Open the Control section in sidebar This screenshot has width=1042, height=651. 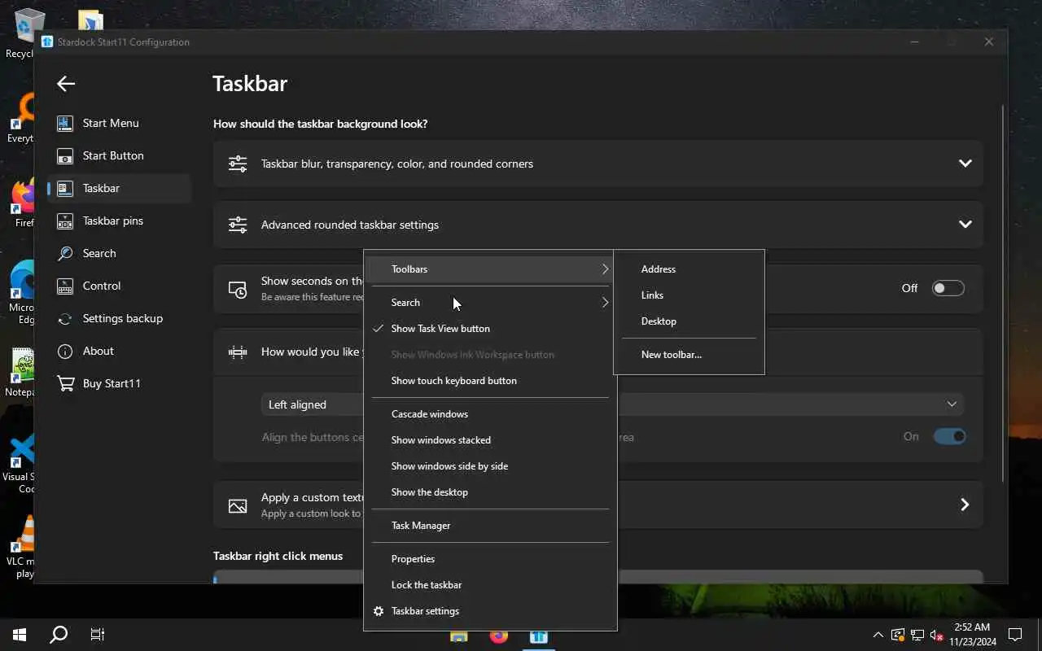coord(119,286)
